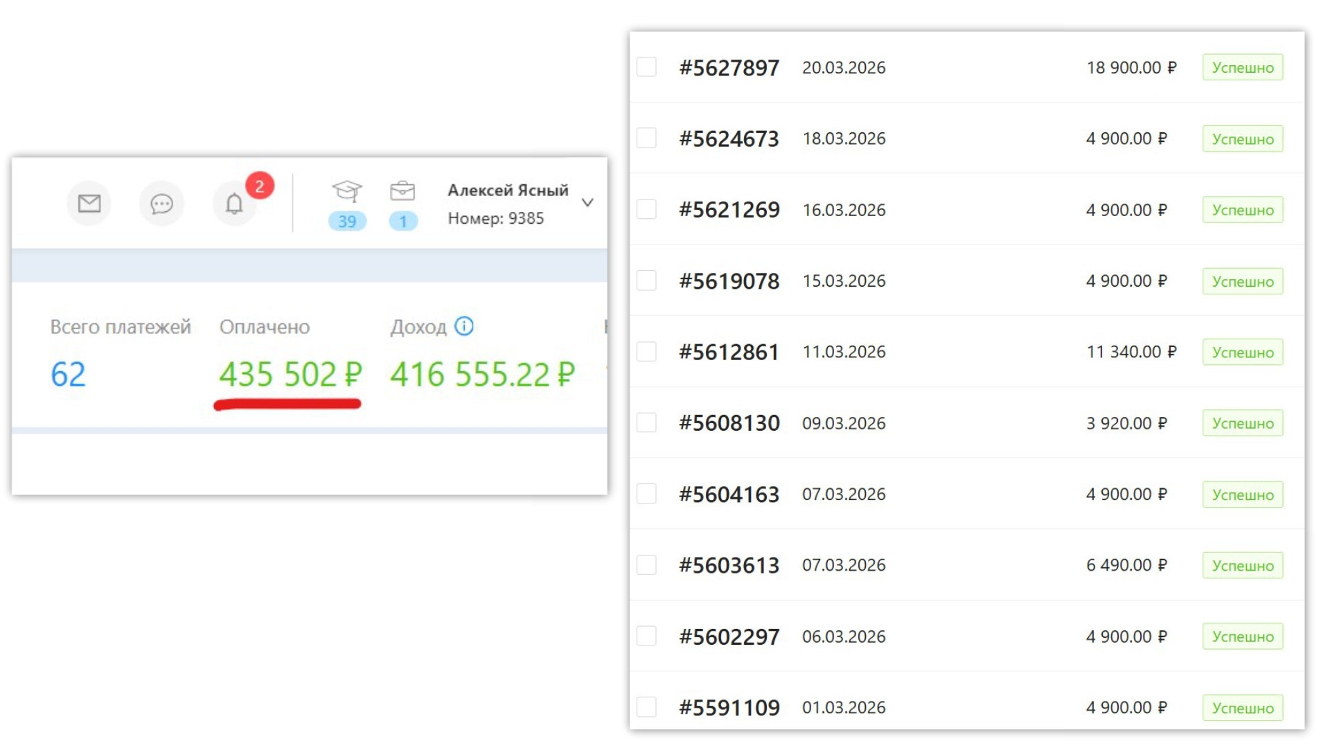Open the notifications bell icon
This screenshot has width=1330, height=748.
pos(234,203)
